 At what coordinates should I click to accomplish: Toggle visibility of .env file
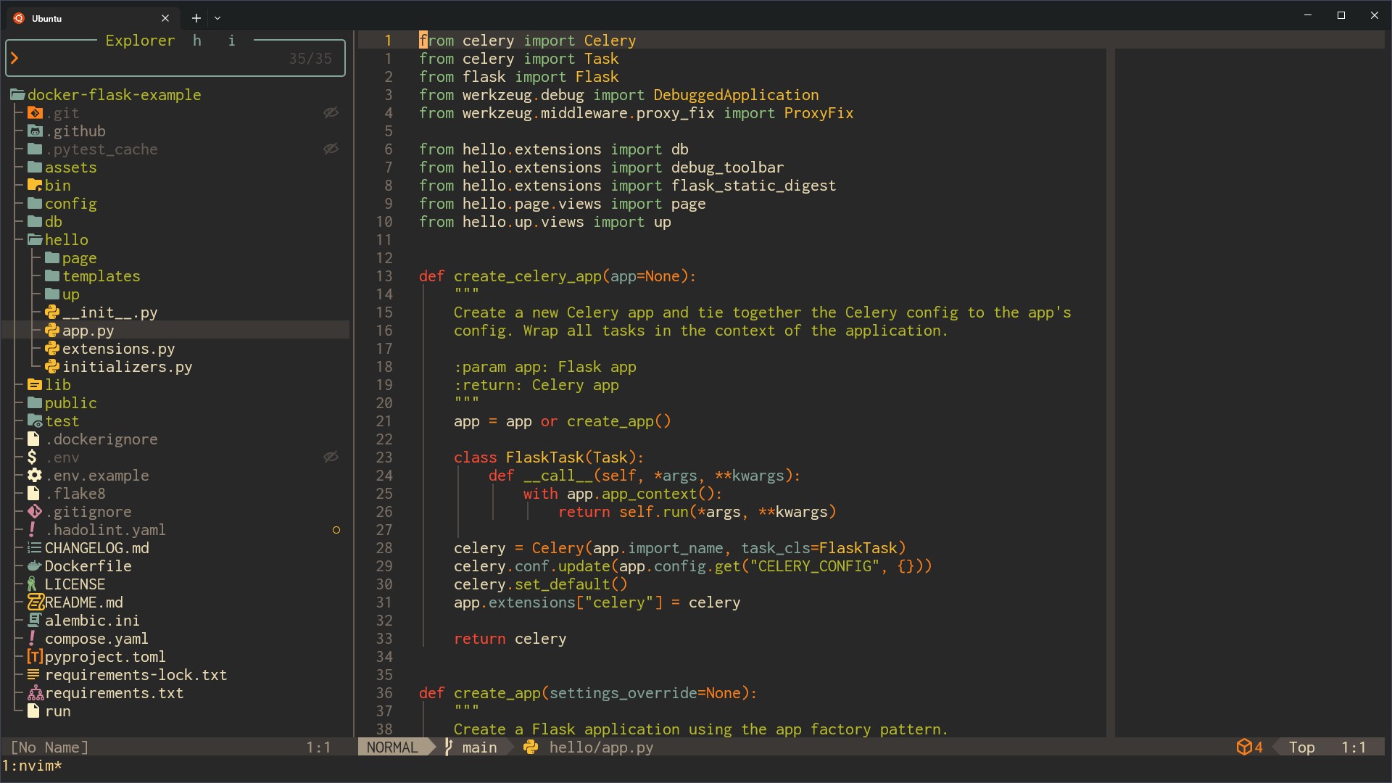coord(333,457)
